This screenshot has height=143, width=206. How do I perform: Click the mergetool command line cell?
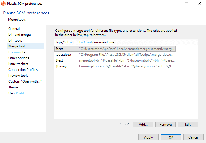(127, 60)
